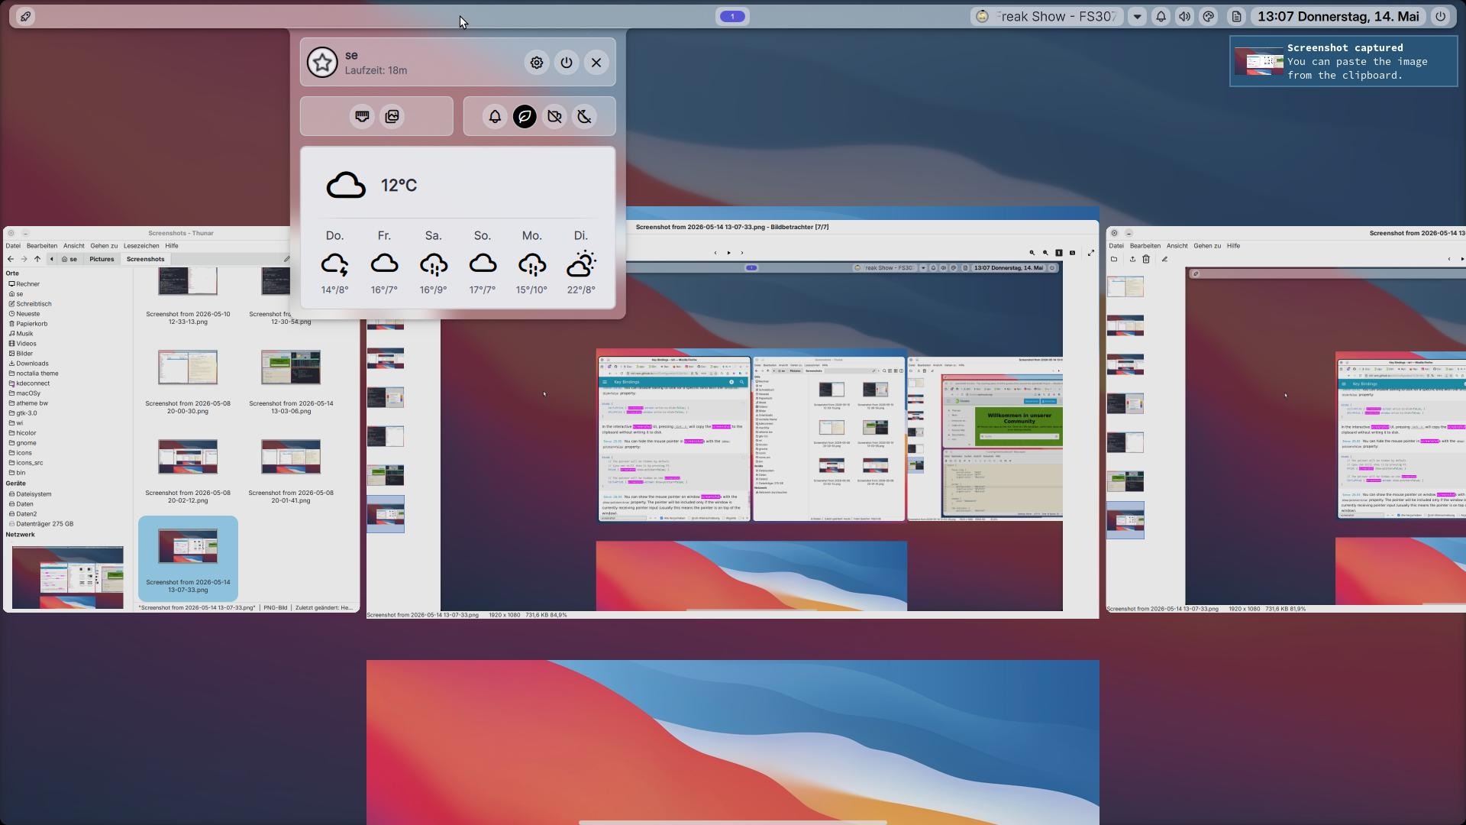Screen dimensions: 1466x825
Task: Open the palette icon in top bar
Action: coord(1208,16)
